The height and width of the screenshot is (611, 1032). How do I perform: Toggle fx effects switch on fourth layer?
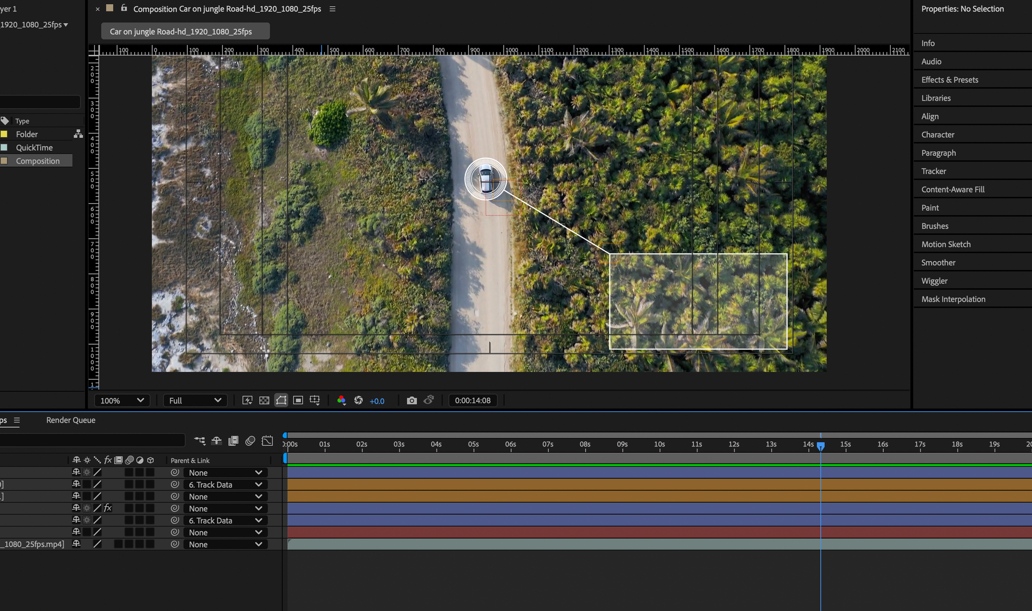click(108, 508)
